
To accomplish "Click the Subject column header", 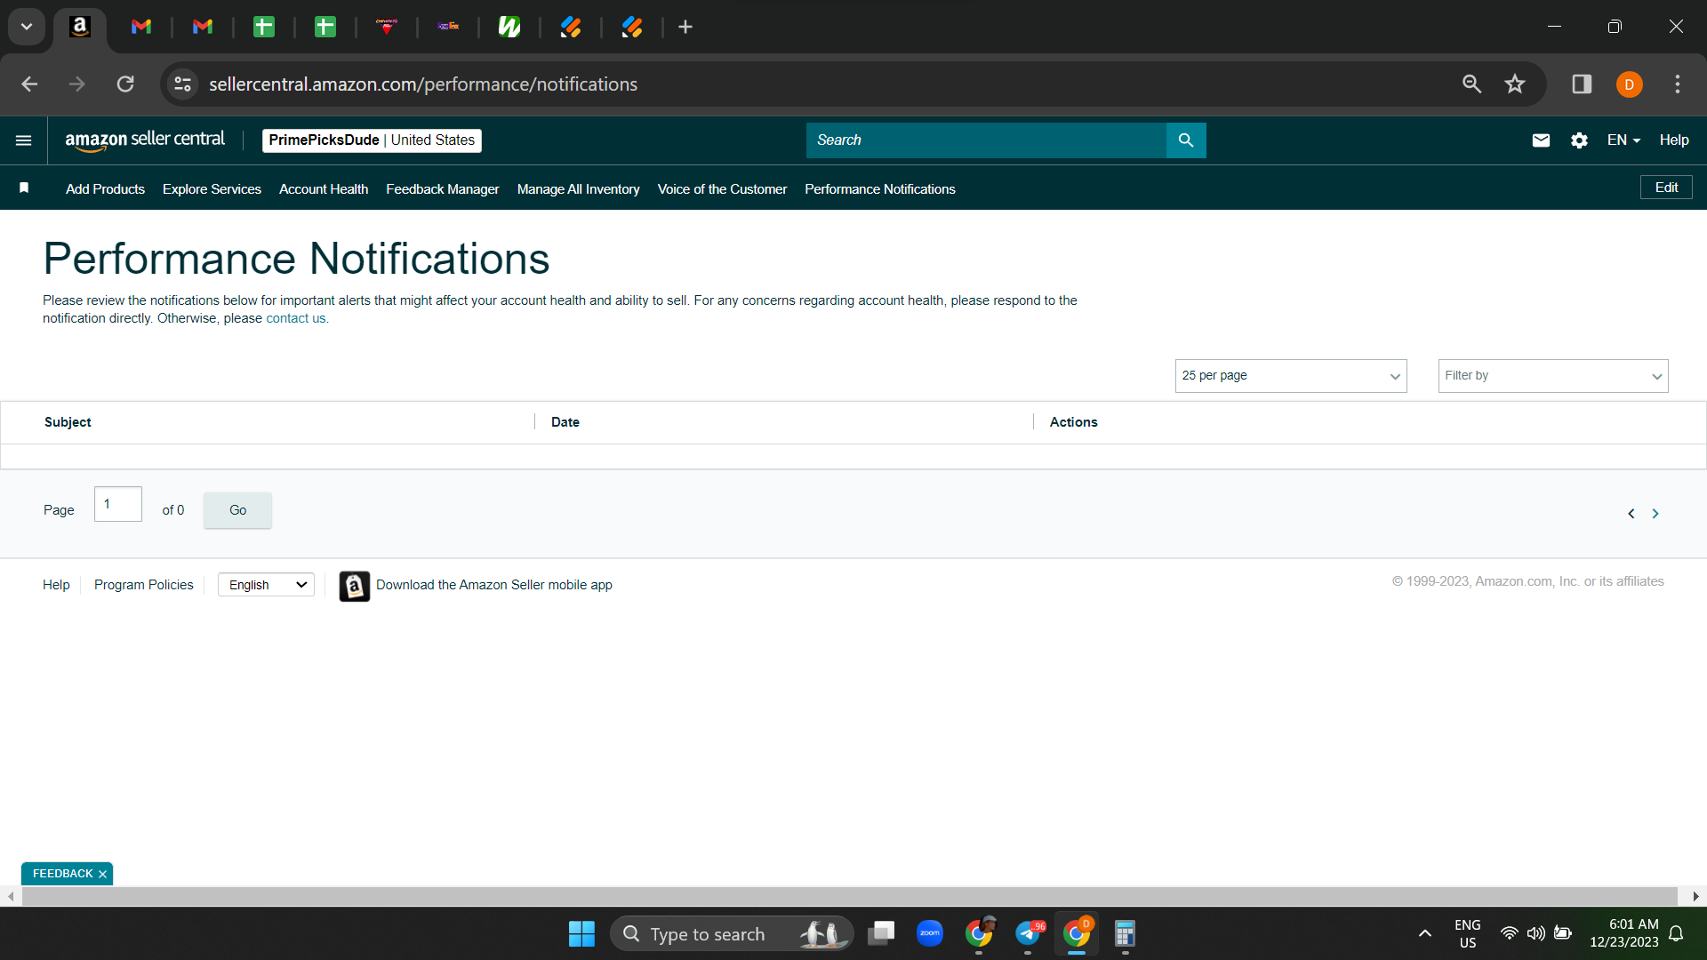I will coord(68,422).
